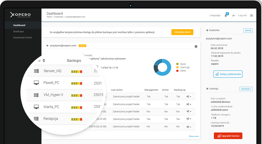Click the settings gear in the account panel
This screenshot has width=262, height=144.
tap(196, 47)
